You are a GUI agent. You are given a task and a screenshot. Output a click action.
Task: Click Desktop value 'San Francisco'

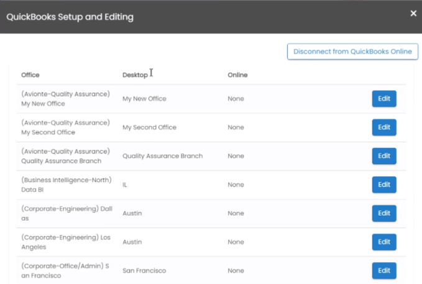[144, 270]
